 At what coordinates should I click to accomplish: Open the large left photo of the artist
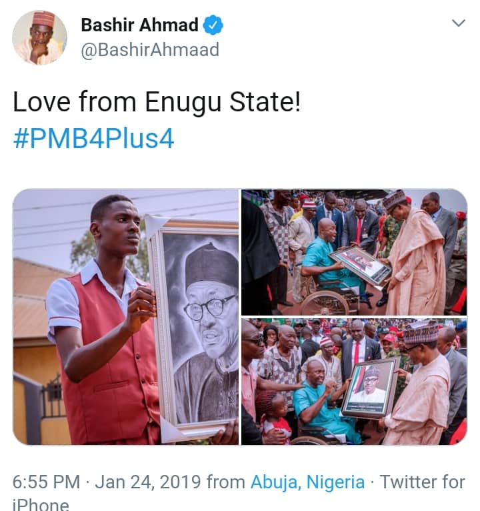(x=125, y=317)
